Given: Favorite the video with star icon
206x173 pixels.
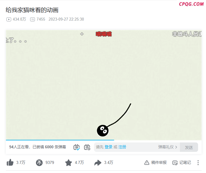Looking at the screenshot, I should point(69,163).
